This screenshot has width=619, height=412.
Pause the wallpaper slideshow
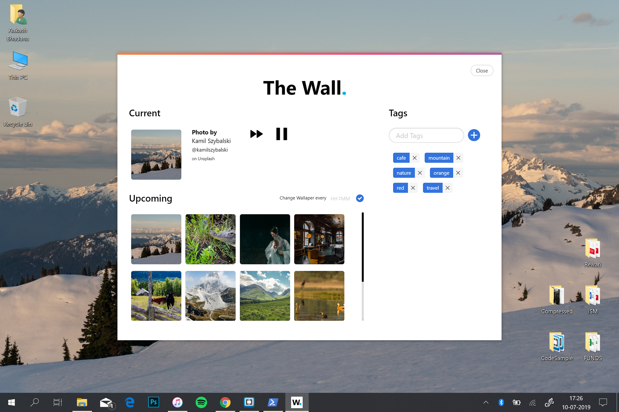click(x=282, y=134)
